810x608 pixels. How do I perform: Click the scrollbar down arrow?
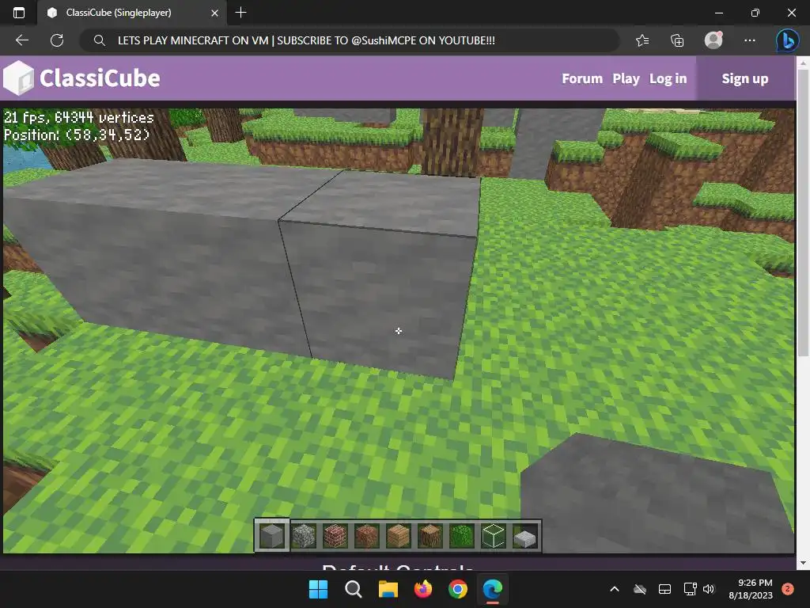pos(803,563)
